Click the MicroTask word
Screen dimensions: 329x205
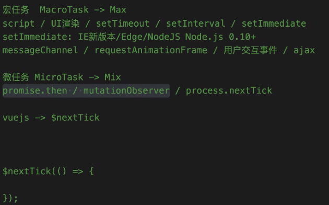[x=58, y=77]
